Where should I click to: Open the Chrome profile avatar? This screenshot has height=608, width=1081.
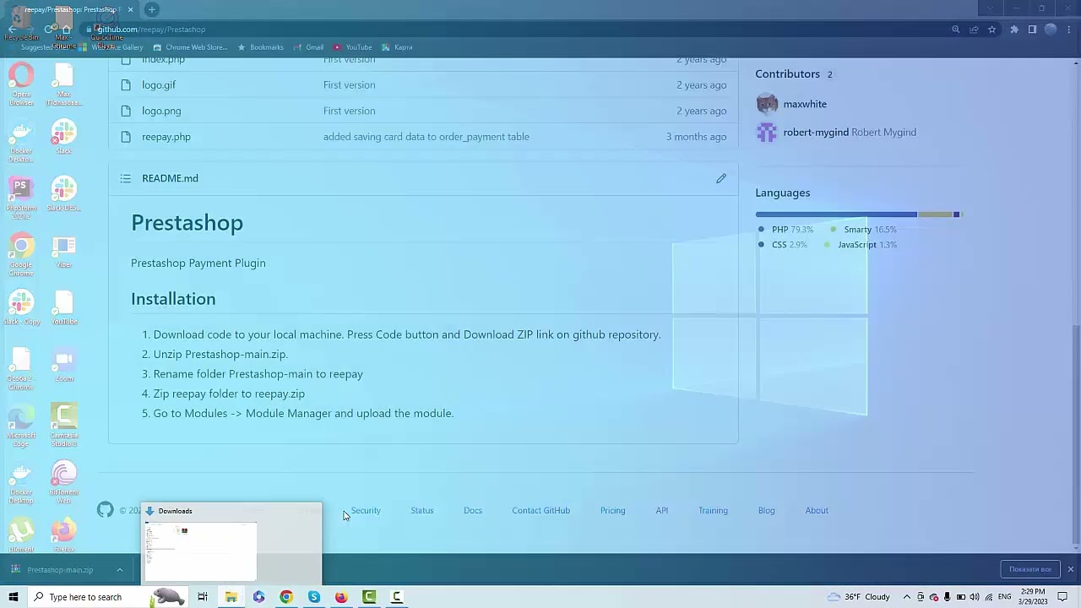coord(1051,30)
